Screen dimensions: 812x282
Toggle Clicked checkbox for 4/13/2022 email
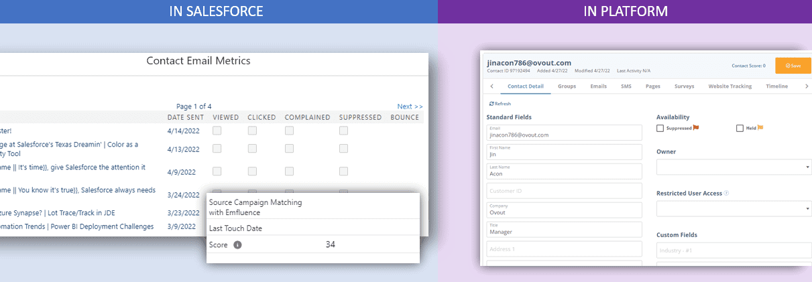click(252, 149)
